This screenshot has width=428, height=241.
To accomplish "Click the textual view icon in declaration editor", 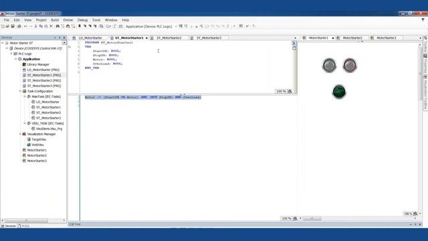I will tap(294, 43).
